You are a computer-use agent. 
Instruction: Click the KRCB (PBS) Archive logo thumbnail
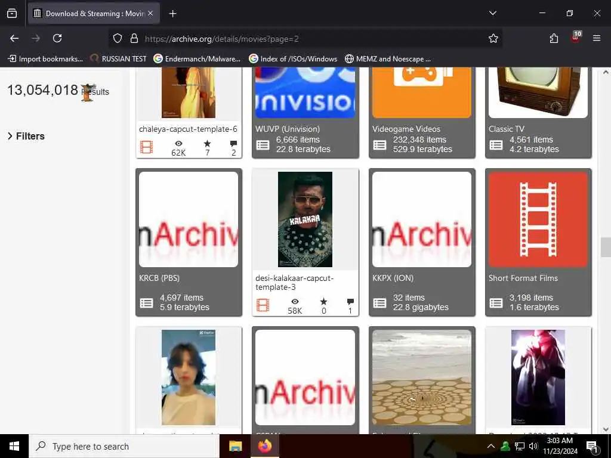[189, 219]
